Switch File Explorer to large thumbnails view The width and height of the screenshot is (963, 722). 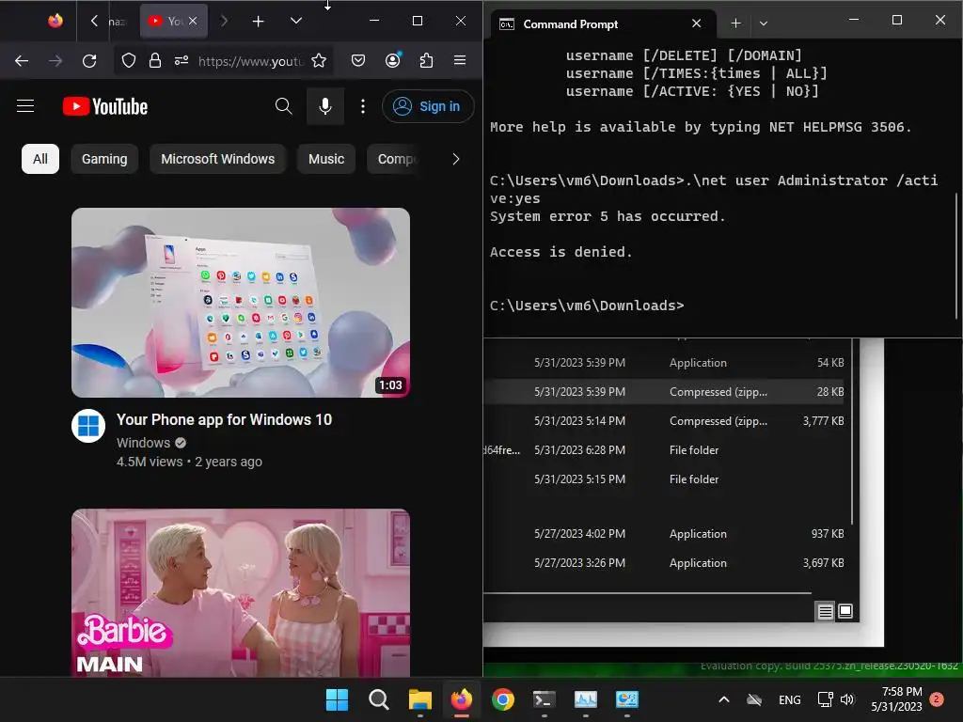coord(845,611)
